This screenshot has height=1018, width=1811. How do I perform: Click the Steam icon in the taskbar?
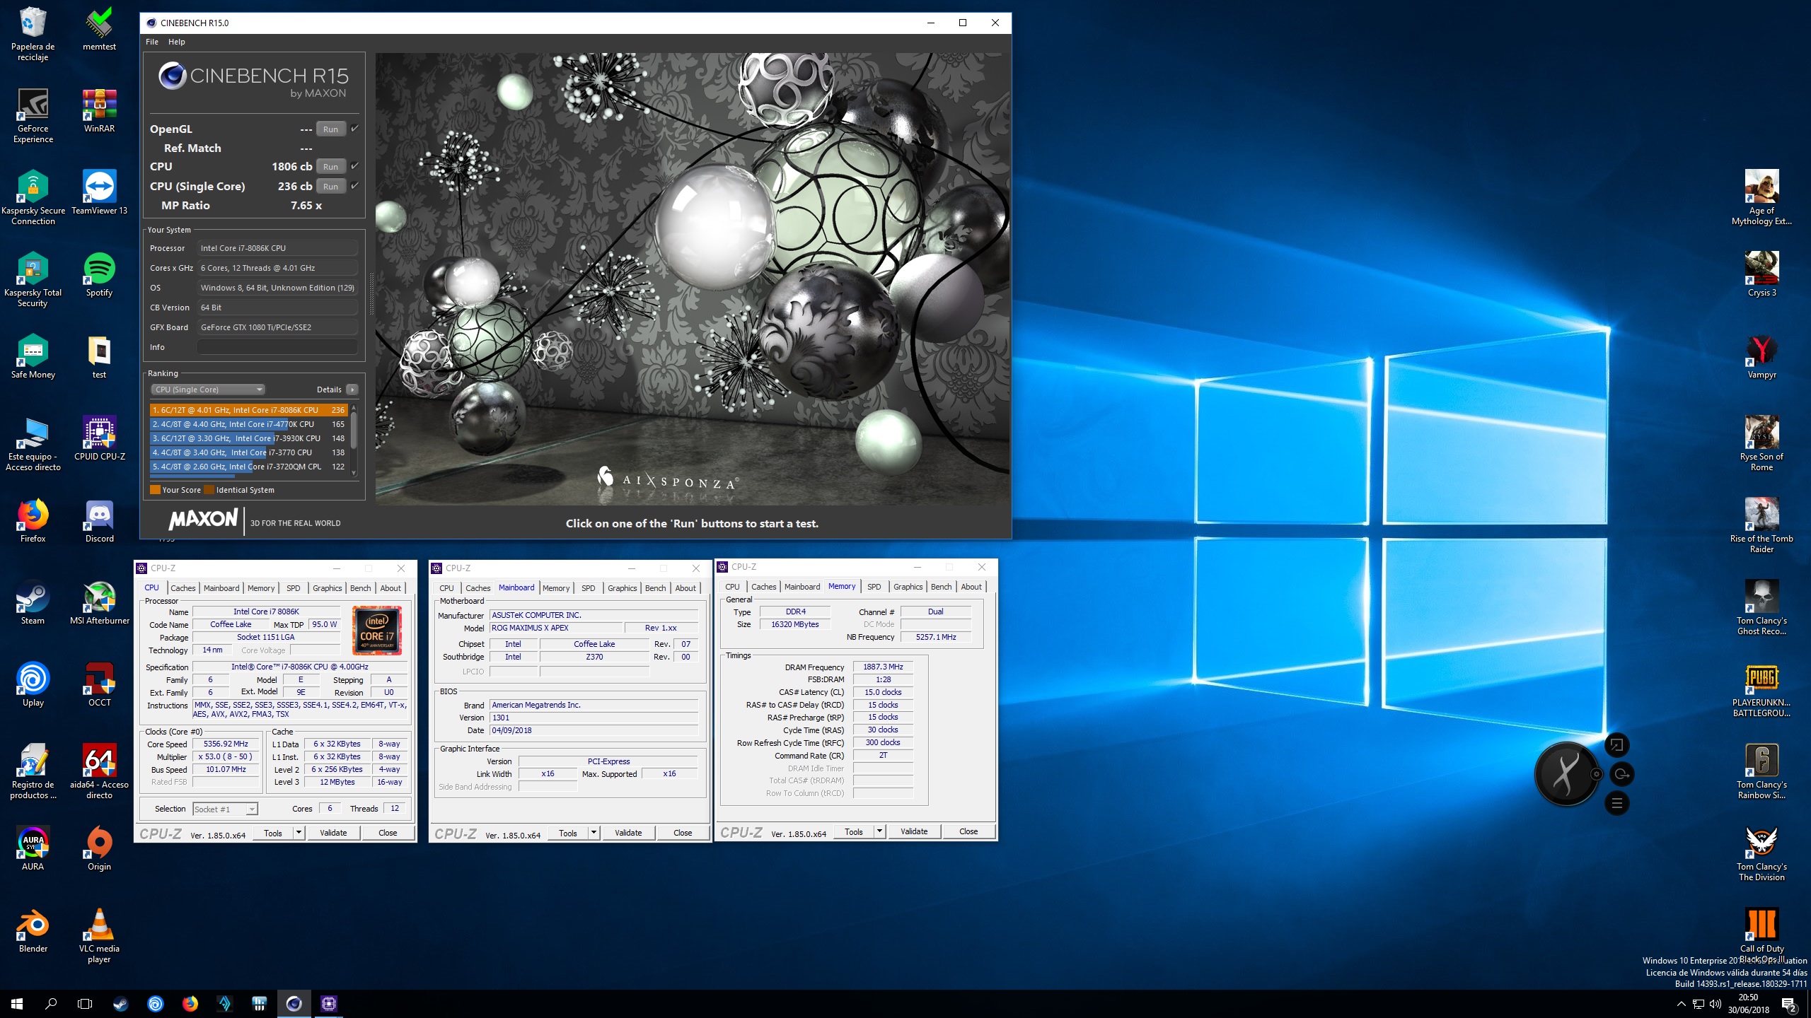[x=121, y=1003]
